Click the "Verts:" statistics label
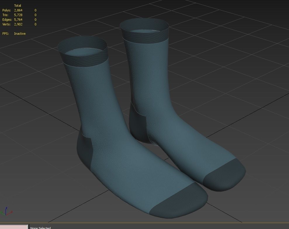The height and width of the screenshot is (229, 289). tap(6, 24)
